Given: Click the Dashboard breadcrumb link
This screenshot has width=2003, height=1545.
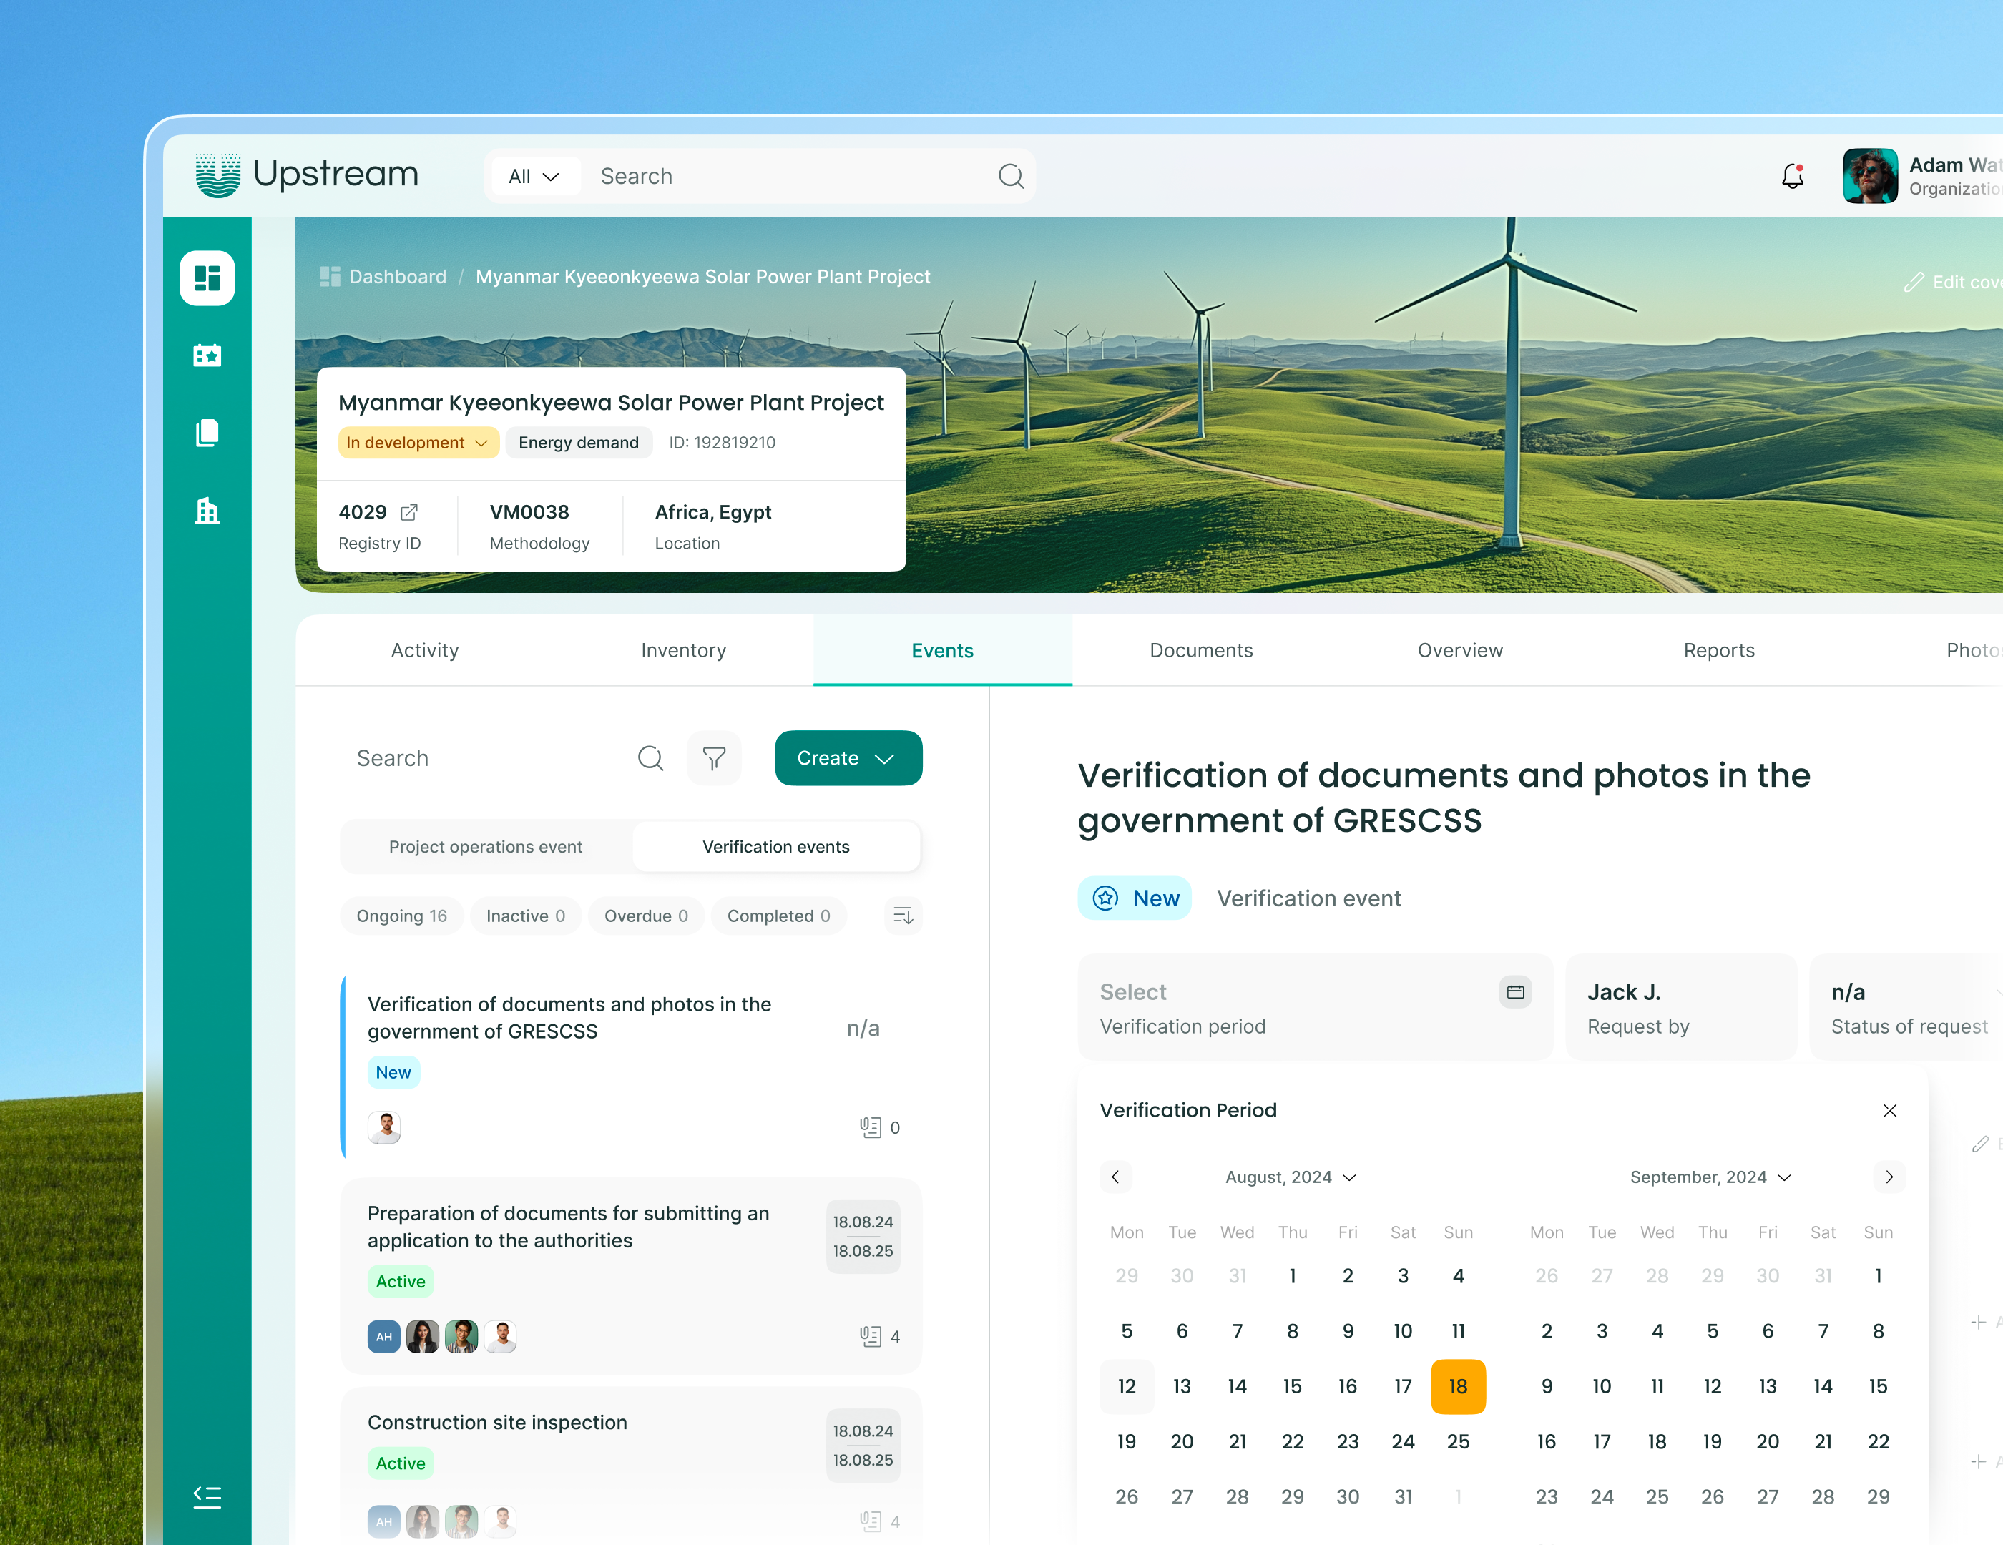Looking at the screenshot, I should 397,276.
